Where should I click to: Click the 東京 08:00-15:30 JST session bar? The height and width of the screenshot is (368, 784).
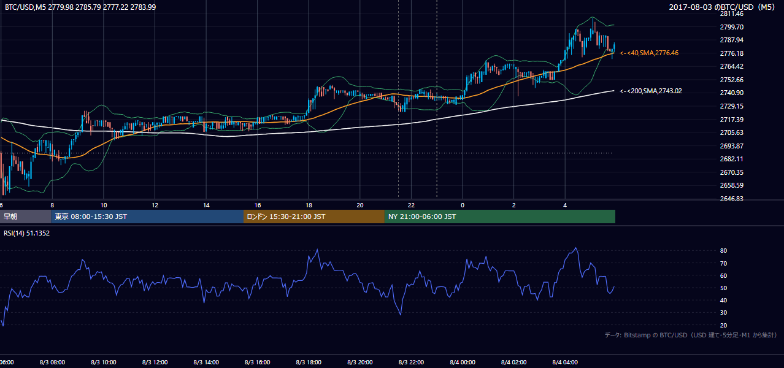click(x=147, y=217)
